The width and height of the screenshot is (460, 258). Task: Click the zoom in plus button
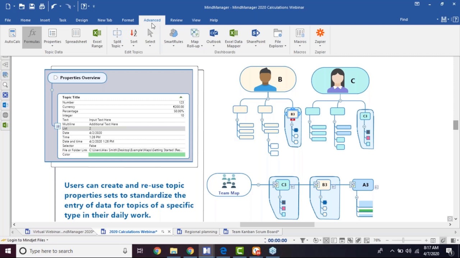426,240
